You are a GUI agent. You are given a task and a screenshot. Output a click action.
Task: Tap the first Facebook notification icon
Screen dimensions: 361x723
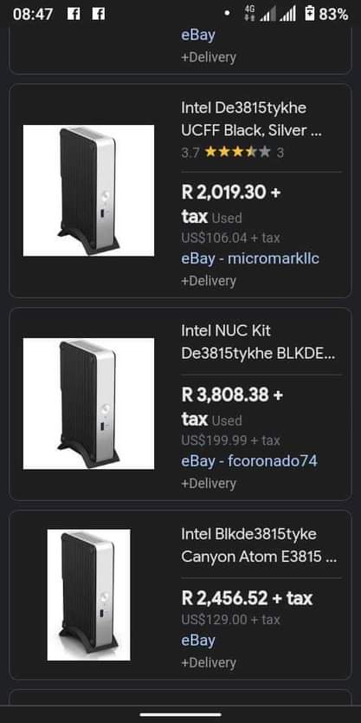74,14
